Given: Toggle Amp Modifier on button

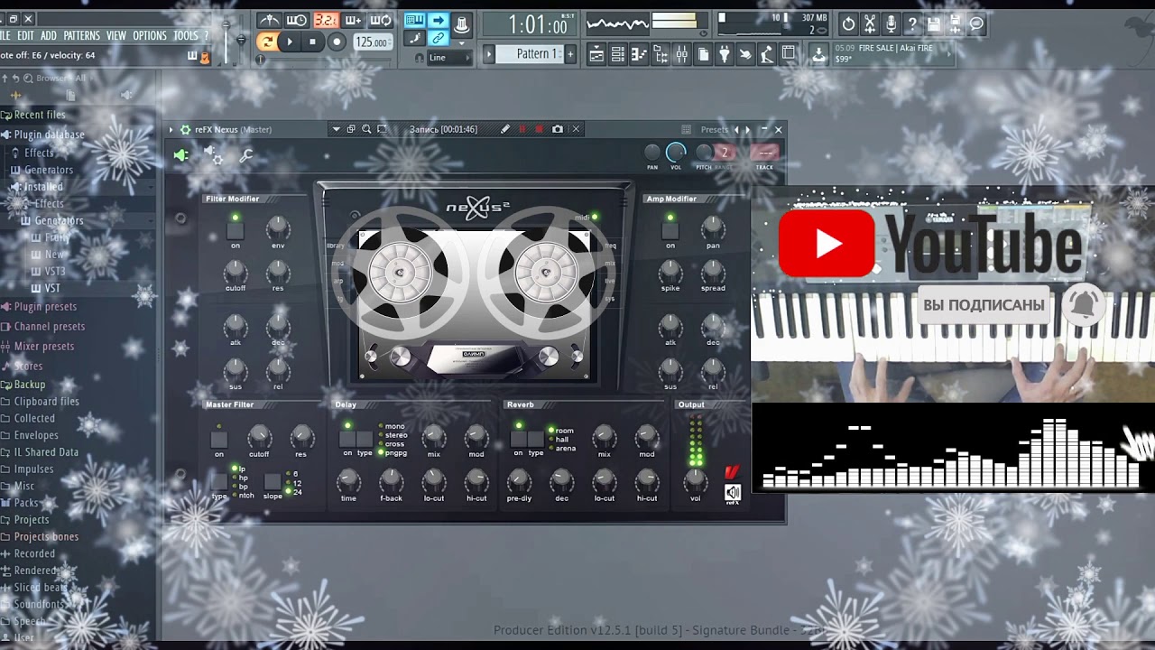Looking at the screenshot, I should tap(670, 230).
